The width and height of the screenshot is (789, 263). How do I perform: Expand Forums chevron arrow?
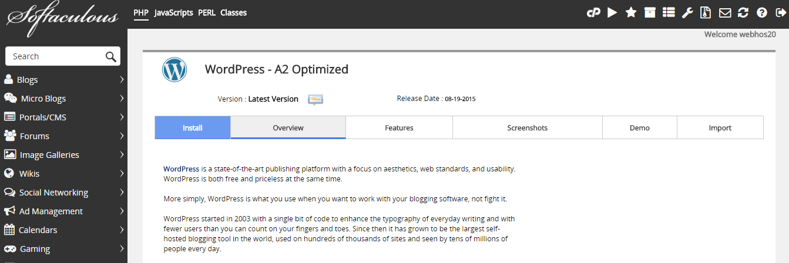(122, 136)
